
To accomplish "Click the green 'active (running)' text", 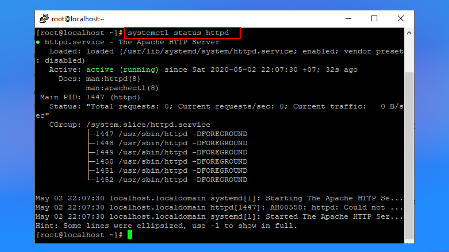I will coord(122,70).
